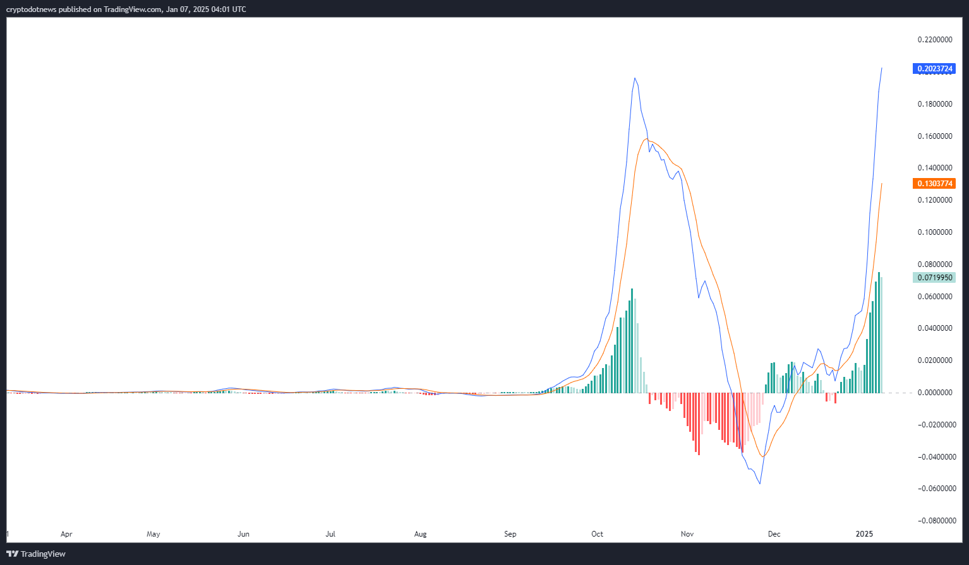Click the Oct label on time axis
The width and height of the screenshot is (969, 565).
pos(597,534)
